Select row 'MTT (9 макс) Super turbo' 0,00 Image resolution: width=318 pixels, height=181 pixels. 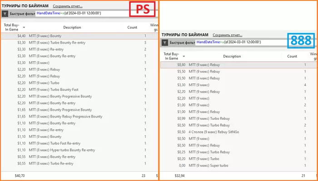tap(238, 166)
